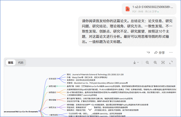181x117 pixels.
Task: Expand the download options dropdown arrow
Action: point(138,63)
